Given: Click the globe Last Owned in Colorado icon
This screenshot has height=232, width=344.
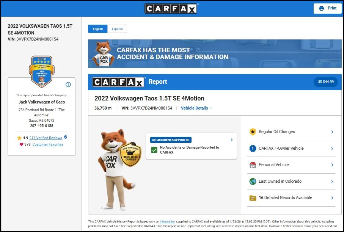Looking at the screenshot, I should coord(253,182).
